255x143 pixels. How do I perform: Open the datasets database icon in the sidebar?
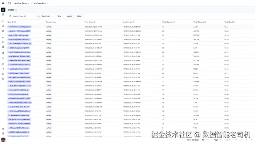3,79
